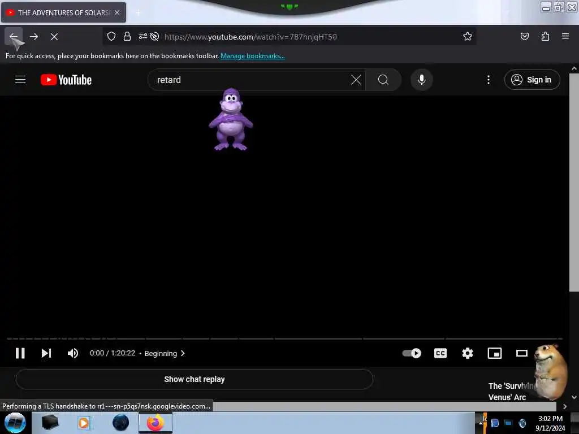
Task: Open the dark globe taskbar app
Action: 120,423
